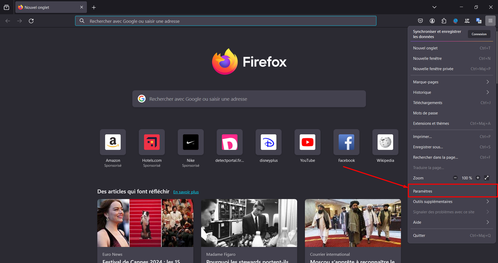Close the Nouvel onglet tab
This screenshot has height=263, width=498.
click(x=81, y=7)
